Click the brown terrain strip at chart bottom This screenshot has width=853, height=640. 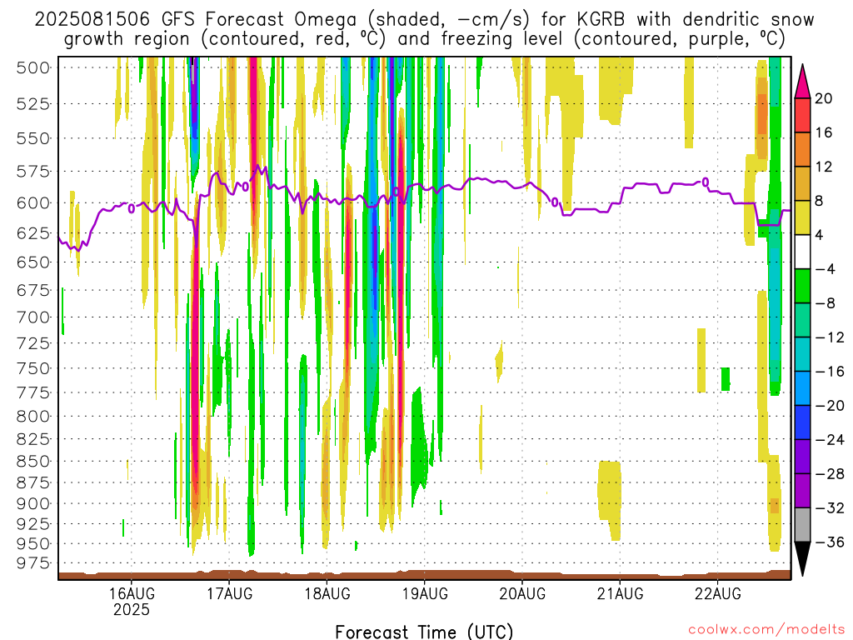[x=424, y=575]
